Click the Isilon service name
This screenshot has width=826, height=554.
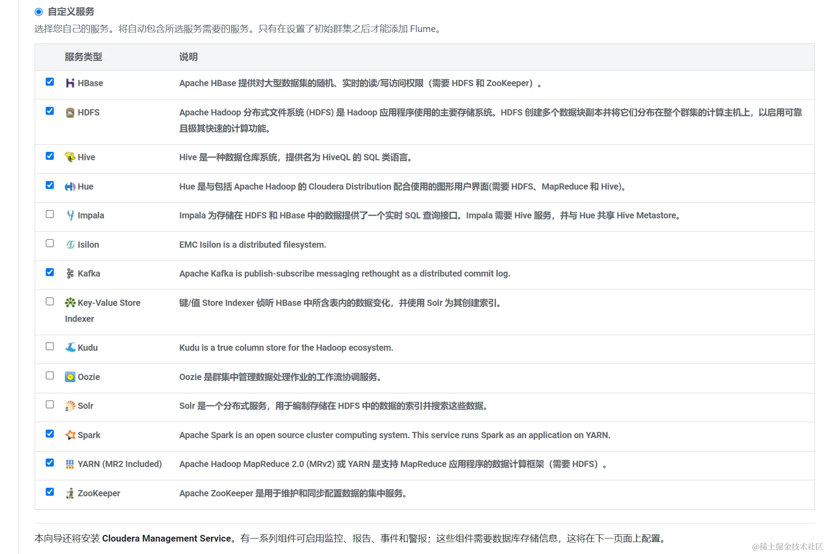click(x=88, y=245)
